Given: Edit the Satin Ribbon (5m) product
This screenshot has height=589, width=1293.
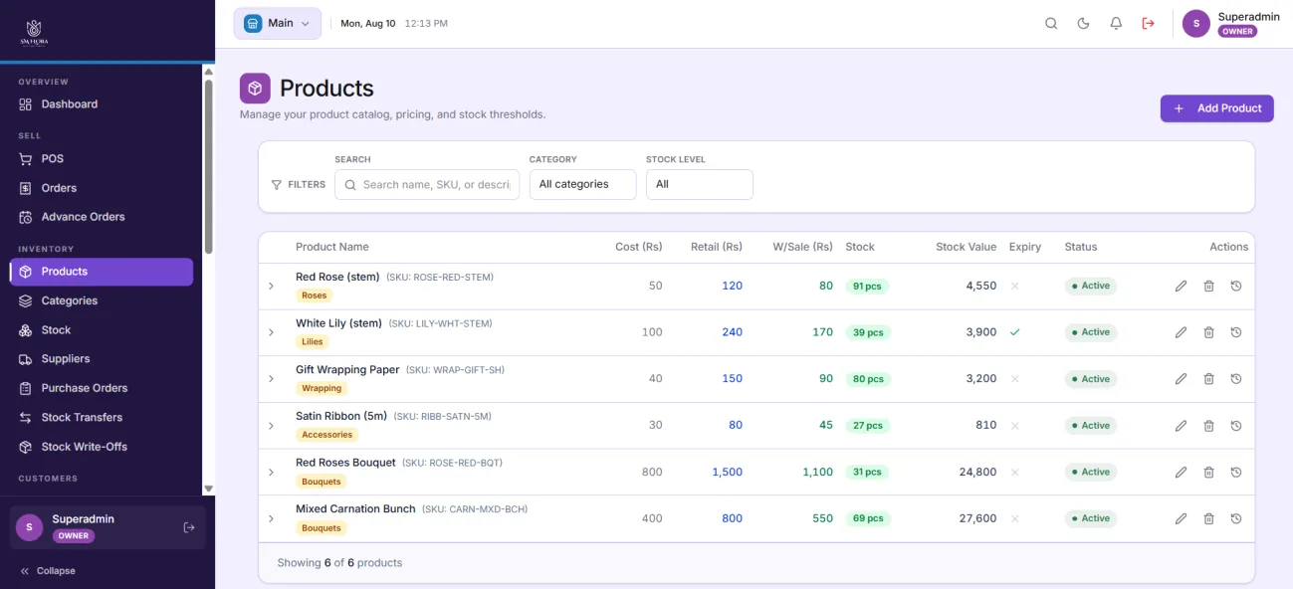Looking at the screenshot, I should coord(1181,426).
